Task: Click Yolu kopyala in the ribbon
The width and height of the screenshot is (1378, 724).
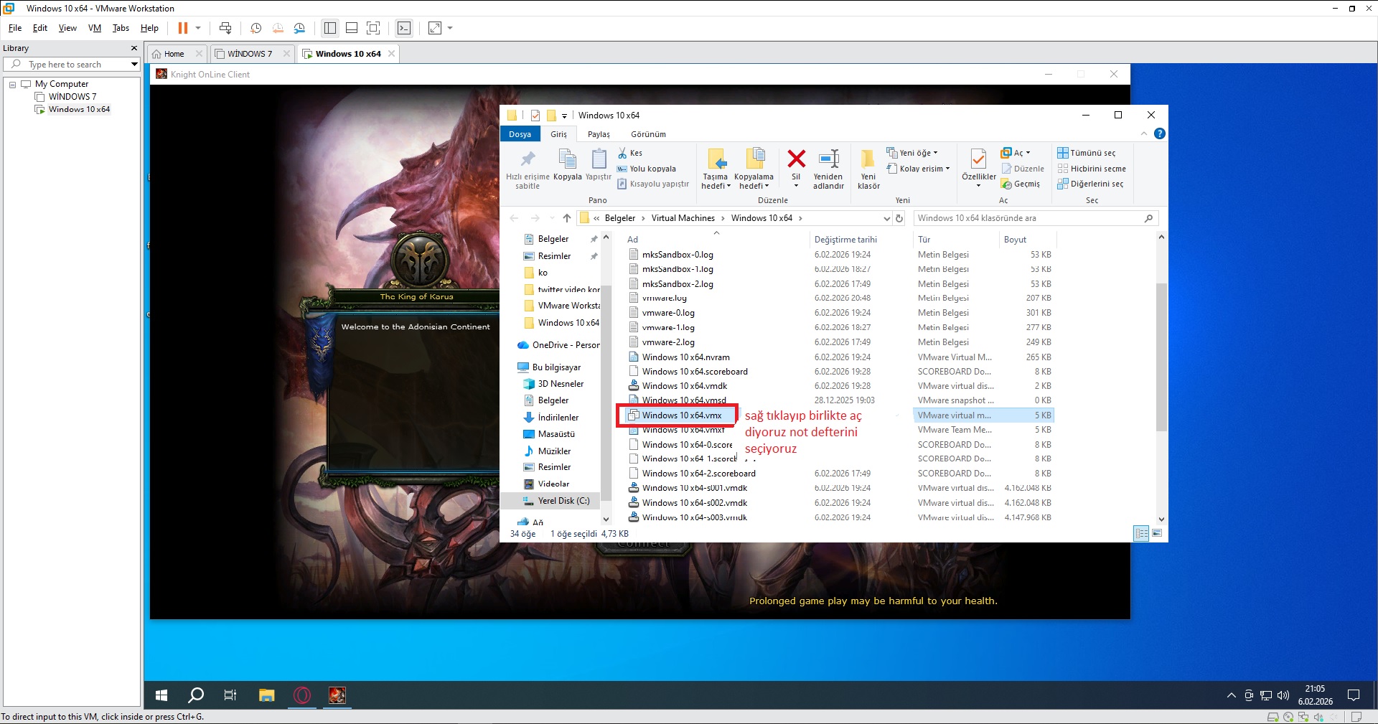Action: tap(647, 169)
